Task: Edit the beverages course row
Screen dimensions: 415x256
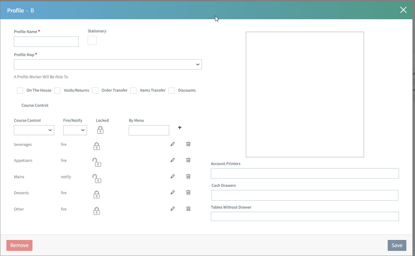Action: pos(173,144)
